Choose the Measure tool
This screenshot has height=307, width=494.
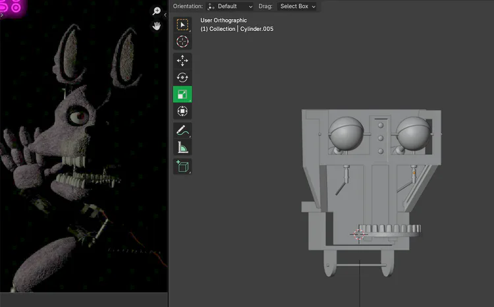coord(182,147)
